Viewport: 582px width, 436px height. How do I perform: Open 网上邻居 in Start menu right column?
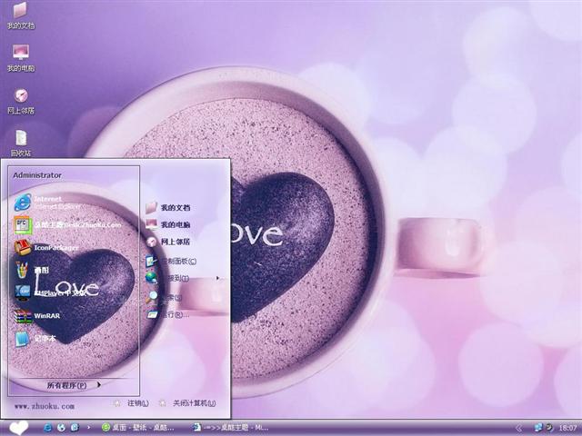167,242
